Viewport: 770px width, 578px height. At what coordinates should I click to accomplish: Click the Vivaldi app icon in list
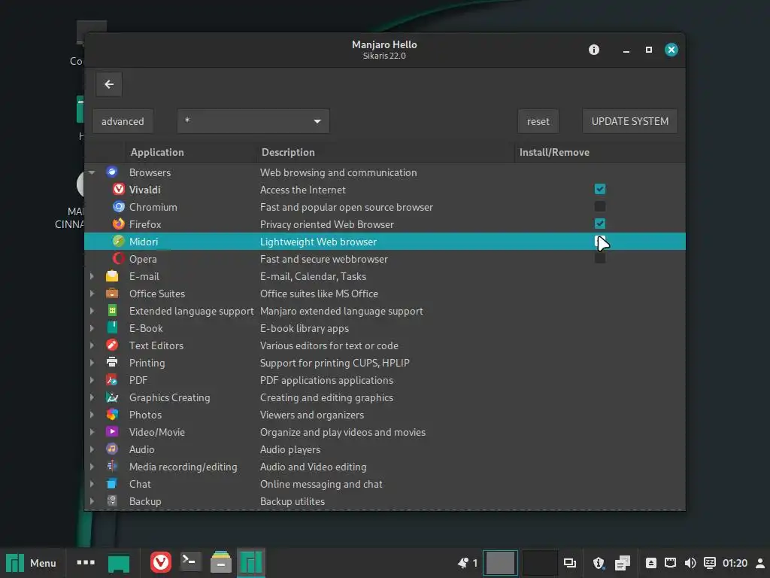[118, 189]
